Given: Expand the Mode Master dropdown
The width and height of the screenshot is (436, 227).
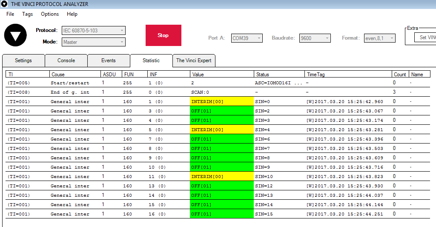Looking at the screenshot, I should (x=93, y=42).
